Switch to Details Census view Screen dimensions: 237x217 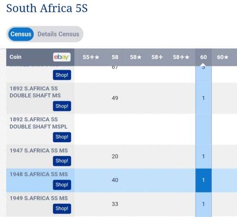click(58, 34)
